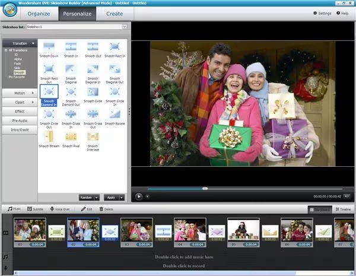Switch to the Create tab
The height and width of the screenshot is (276, 356).
click(x=115, y=14)
